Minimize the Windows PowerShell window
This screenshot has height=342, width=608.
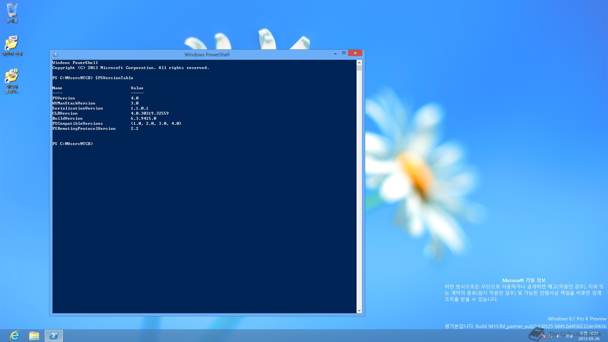click(x=335, y=54)
